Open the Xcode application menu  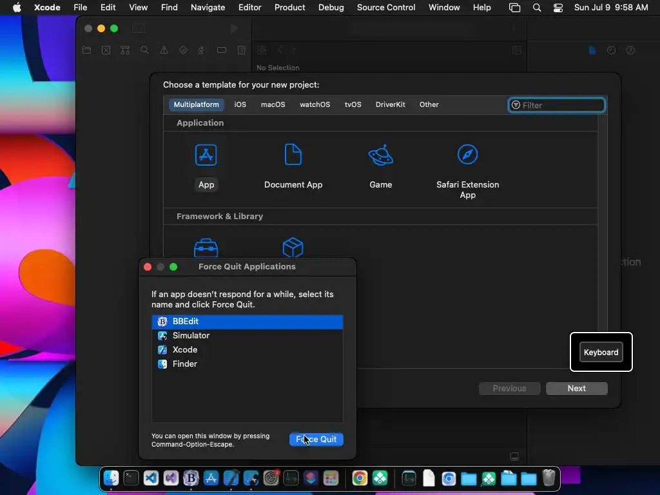click(47, 8)
